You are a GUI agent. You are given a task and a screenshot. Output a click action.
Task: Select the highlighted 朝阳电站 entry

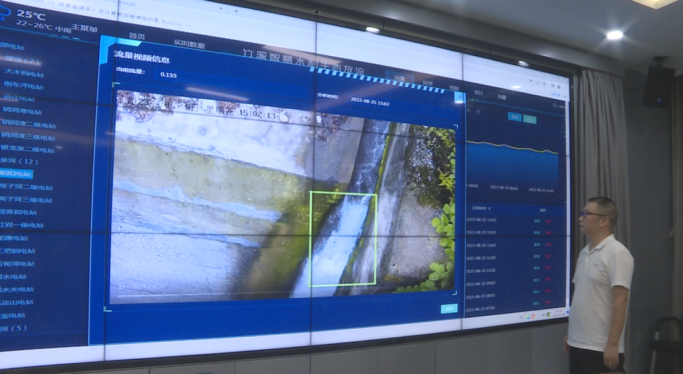(16, 174)
